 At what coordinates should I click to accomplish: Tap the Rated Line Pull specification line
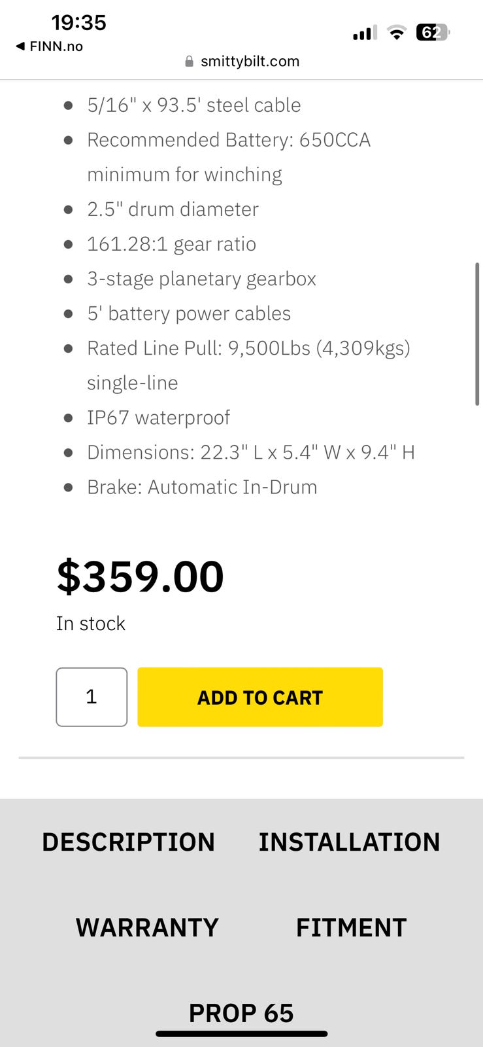[x=248, y=365]
